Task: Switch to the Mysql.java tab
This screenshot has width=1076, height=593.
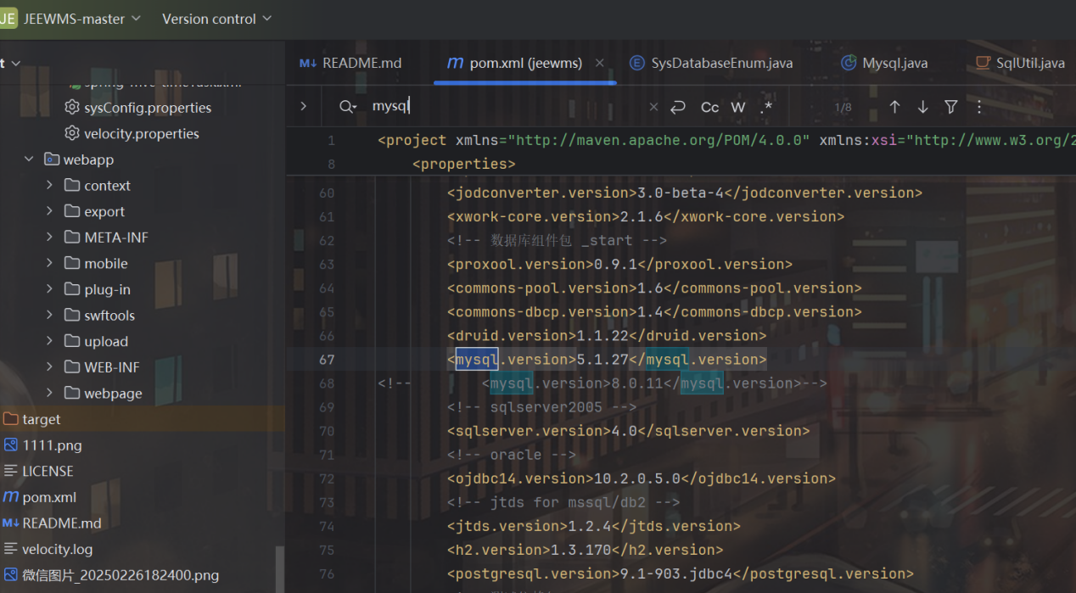Action: point(894,63)
